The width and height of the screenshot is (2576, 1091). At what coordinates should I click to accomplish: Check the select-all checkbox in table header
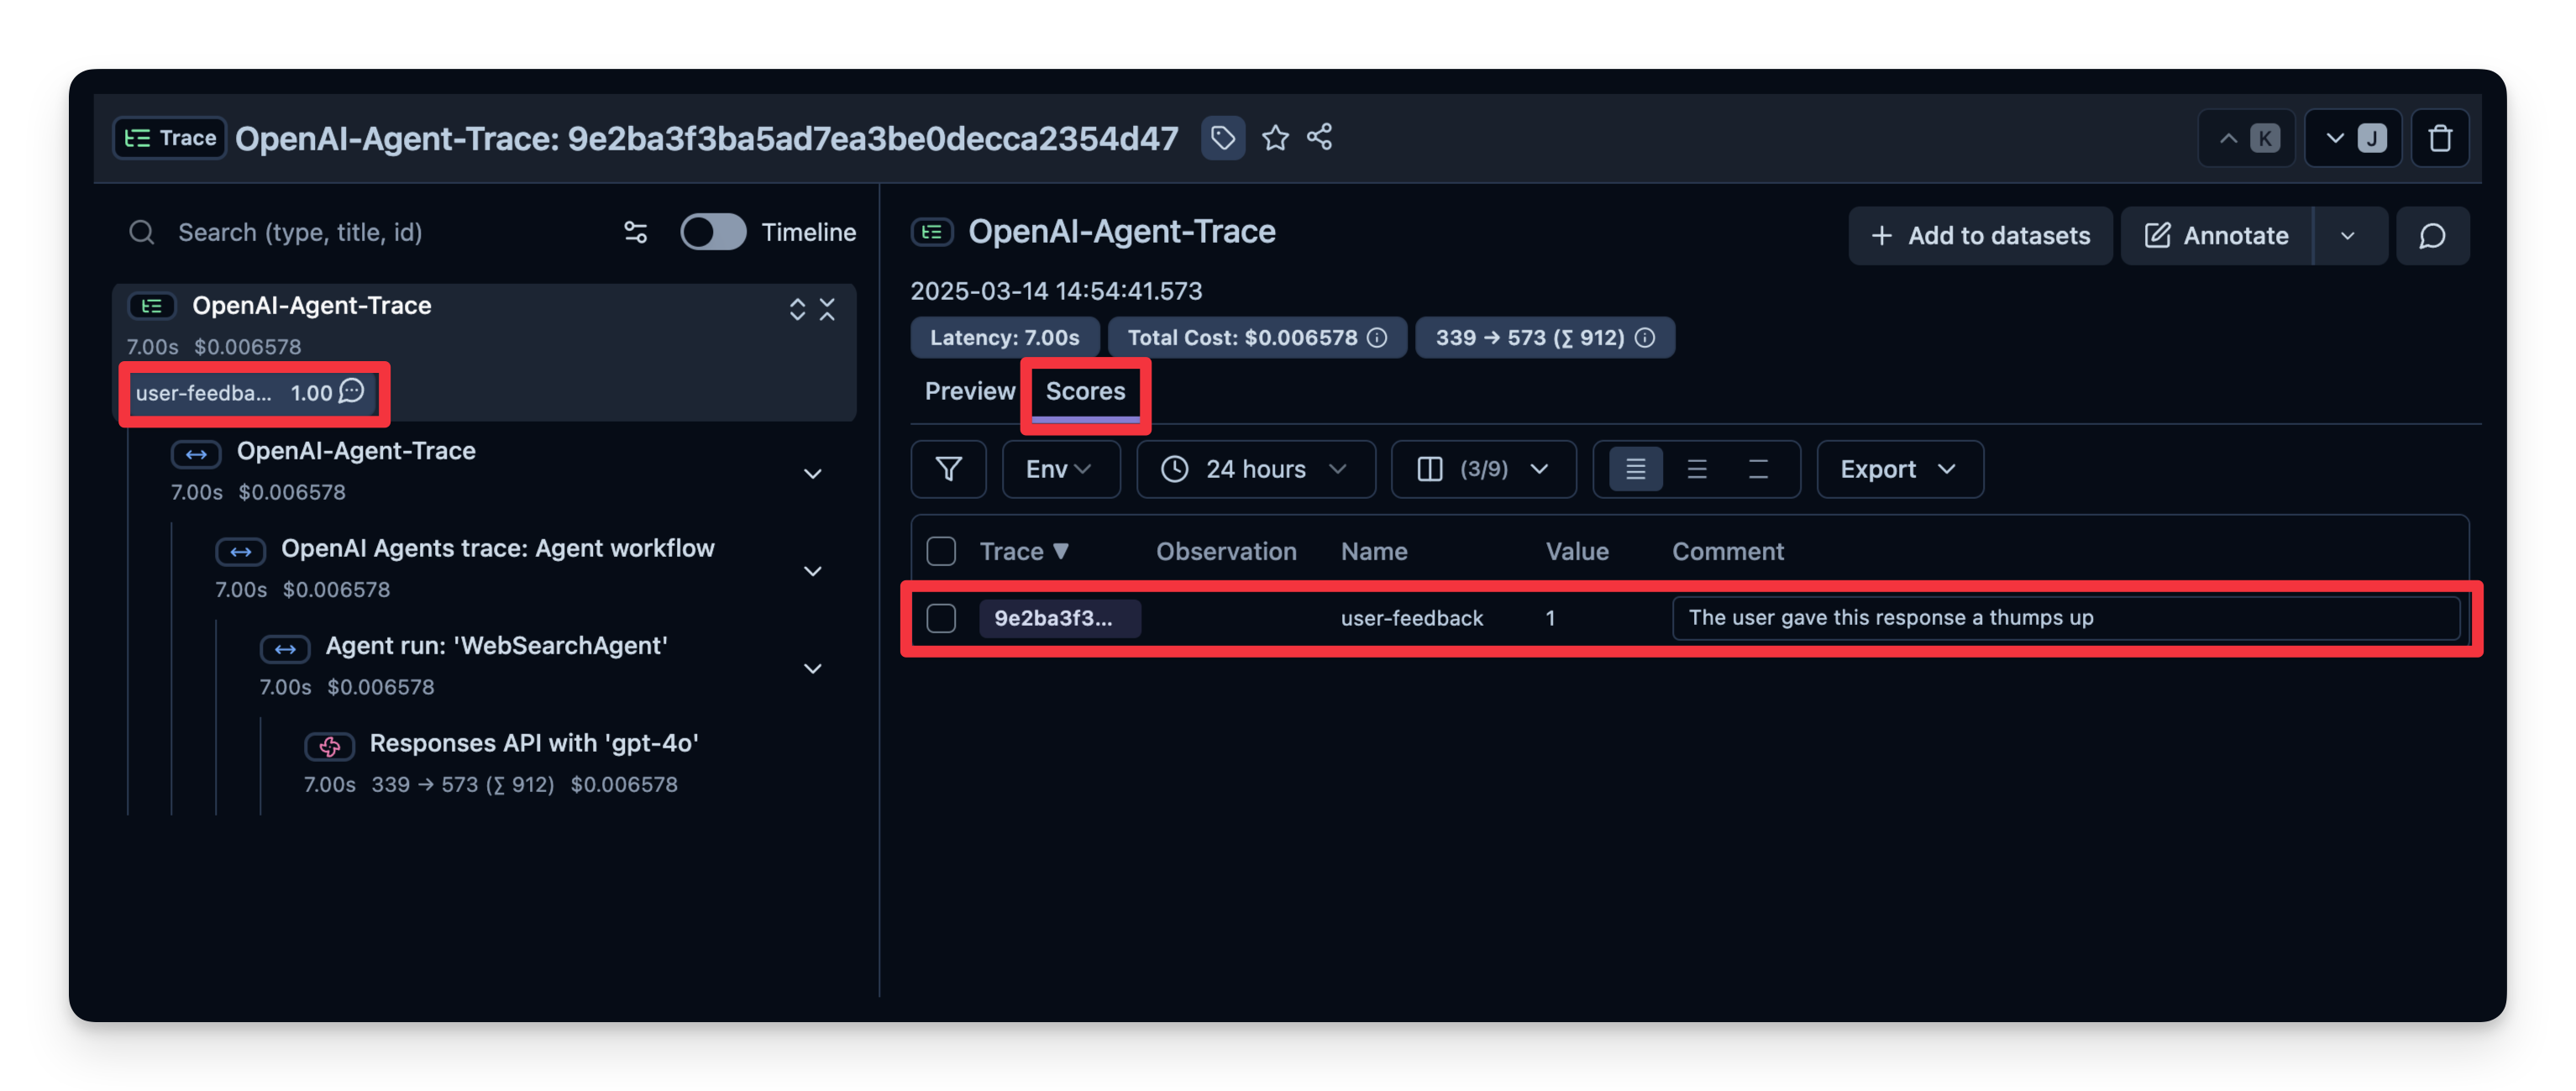pyautogui.click(x=940, y=550)
